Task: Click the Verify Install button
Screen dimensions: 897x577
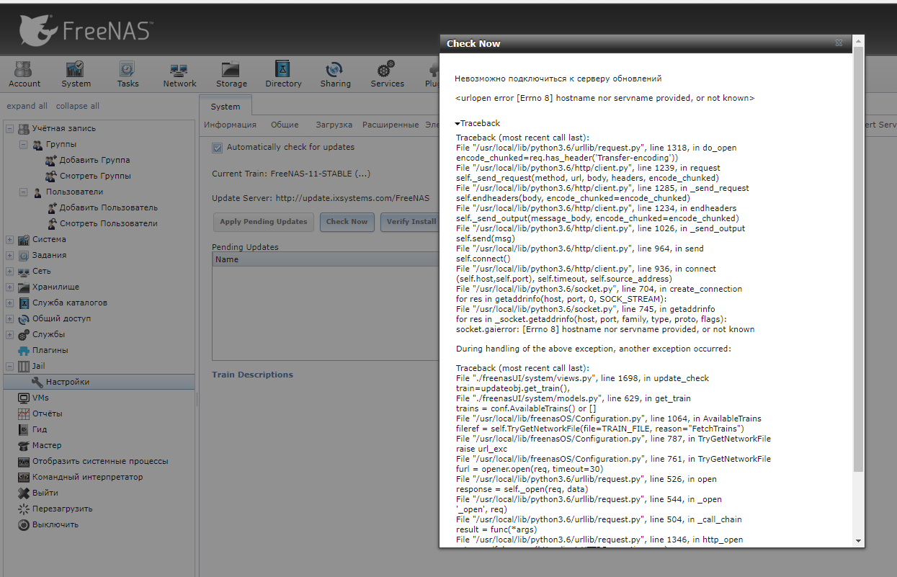Action: tap(411, 221)
